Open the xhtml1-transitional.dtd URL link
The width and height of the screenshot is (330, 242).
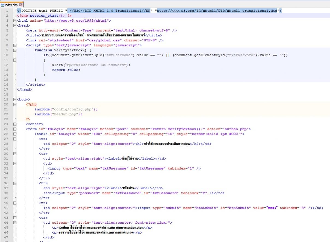click(217, 11)
